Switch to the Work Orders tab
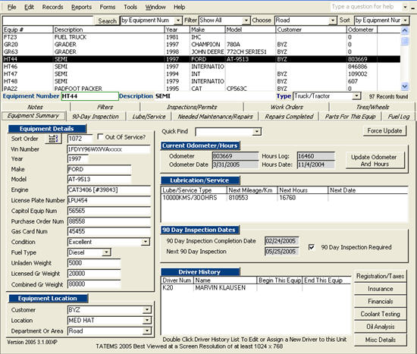The height and width of the screenshot is (354, 417). tap(287, 107)
